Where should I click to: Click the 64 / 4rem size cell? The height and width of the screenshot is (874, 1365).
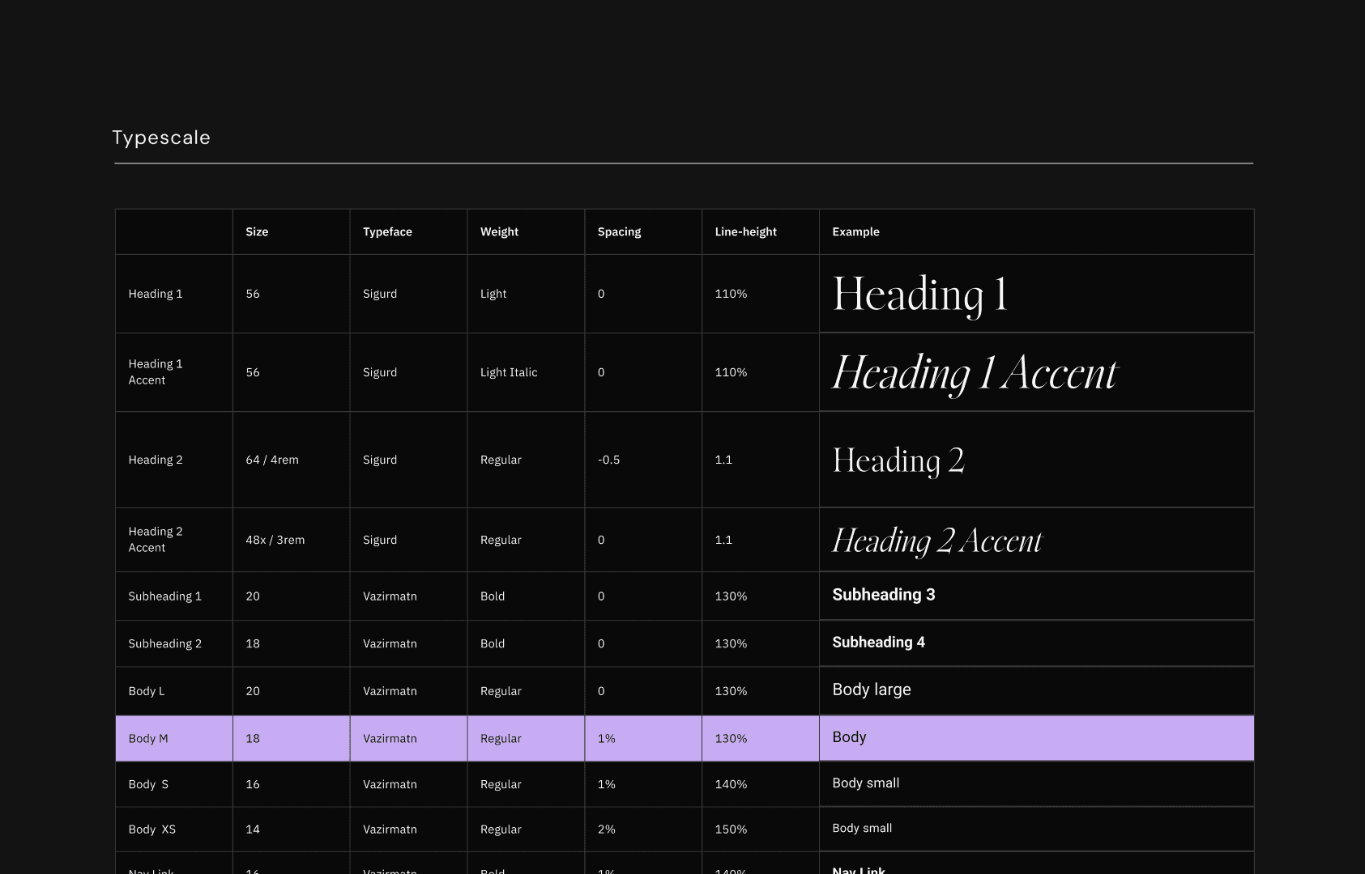click(x=291, y=460)
